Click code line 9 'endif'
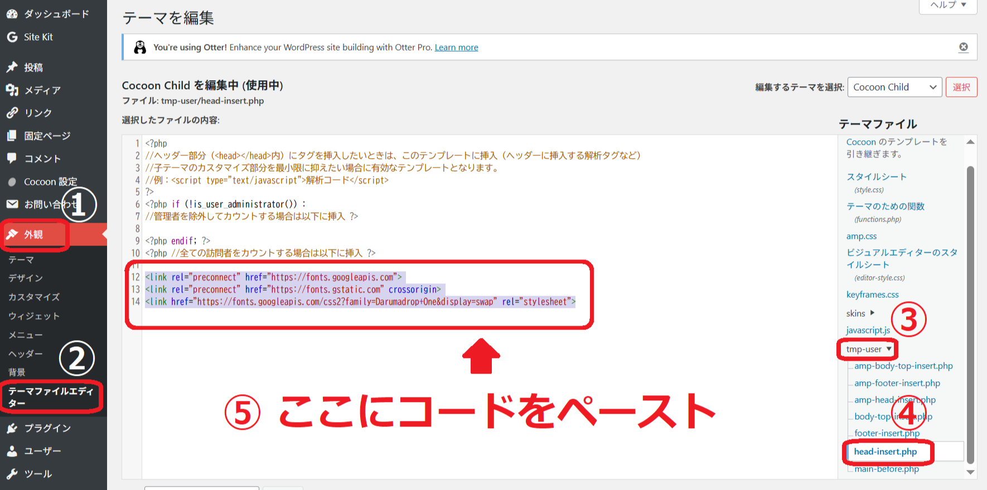 point(183,241)
